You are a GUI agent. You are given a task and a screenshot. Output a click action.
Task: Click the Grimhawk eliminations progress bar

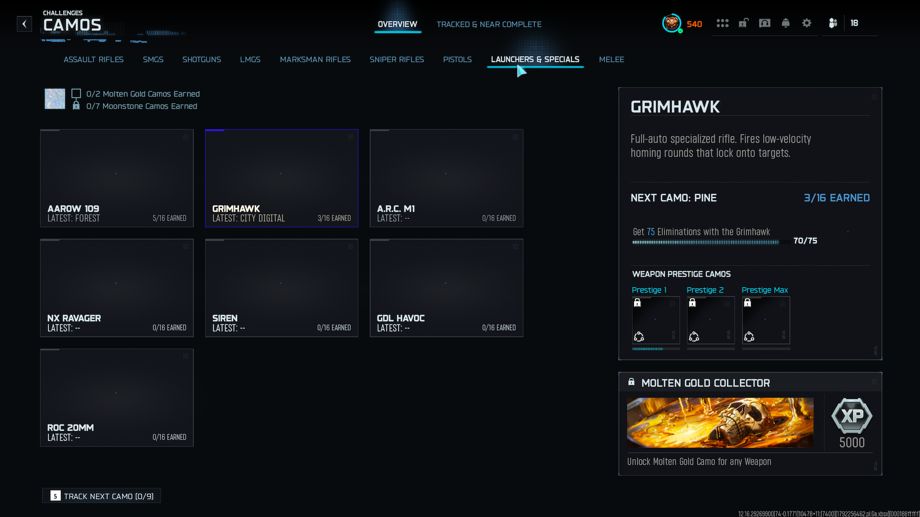[711, 242]
